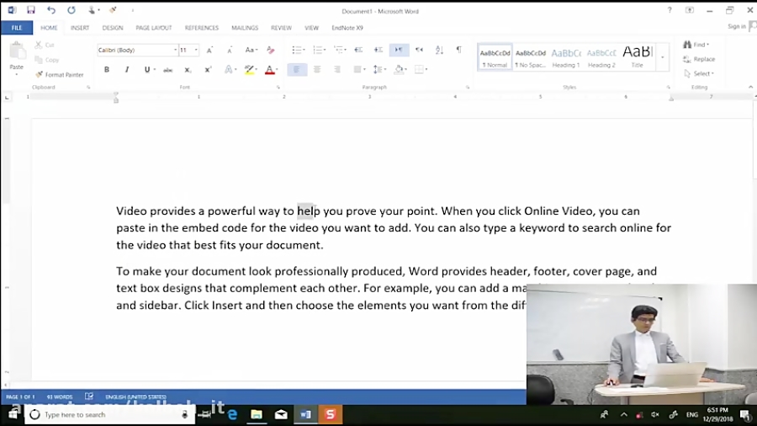The image size is (757, 426).
Task: Decrease font size with Shrink Font
Action: [230, 51]
